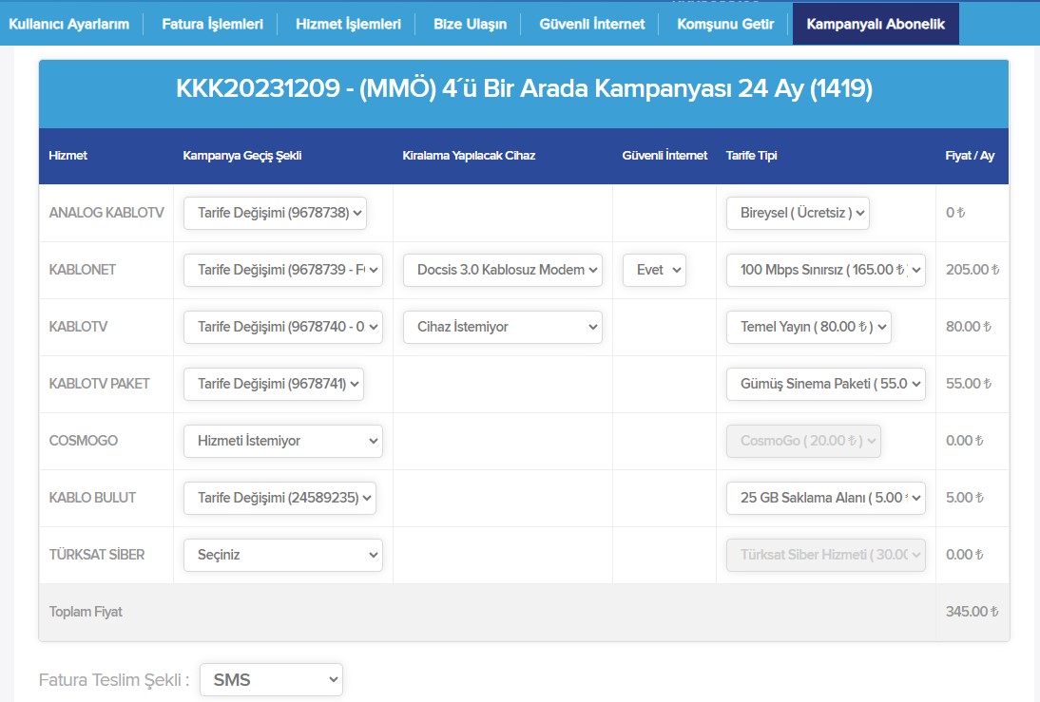Open KABLOTV Tarife Değişimi (9678740) dropdown
The image size is (1040, 702).
283,327
